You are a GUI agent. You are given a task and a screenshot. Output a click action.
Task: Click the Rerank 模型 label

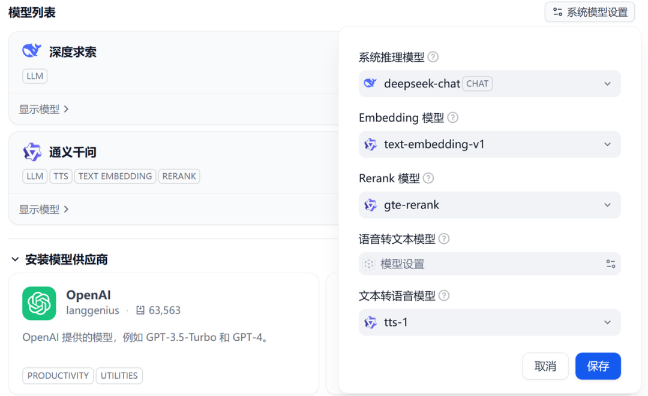point(389,179)
